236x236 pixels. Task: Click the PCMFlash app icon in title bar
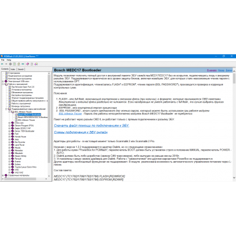2,56
